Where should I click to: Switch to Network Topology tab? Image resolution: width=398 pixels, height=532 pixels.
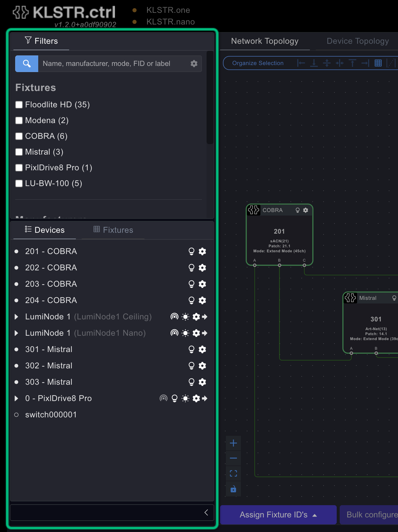point(265,41)
